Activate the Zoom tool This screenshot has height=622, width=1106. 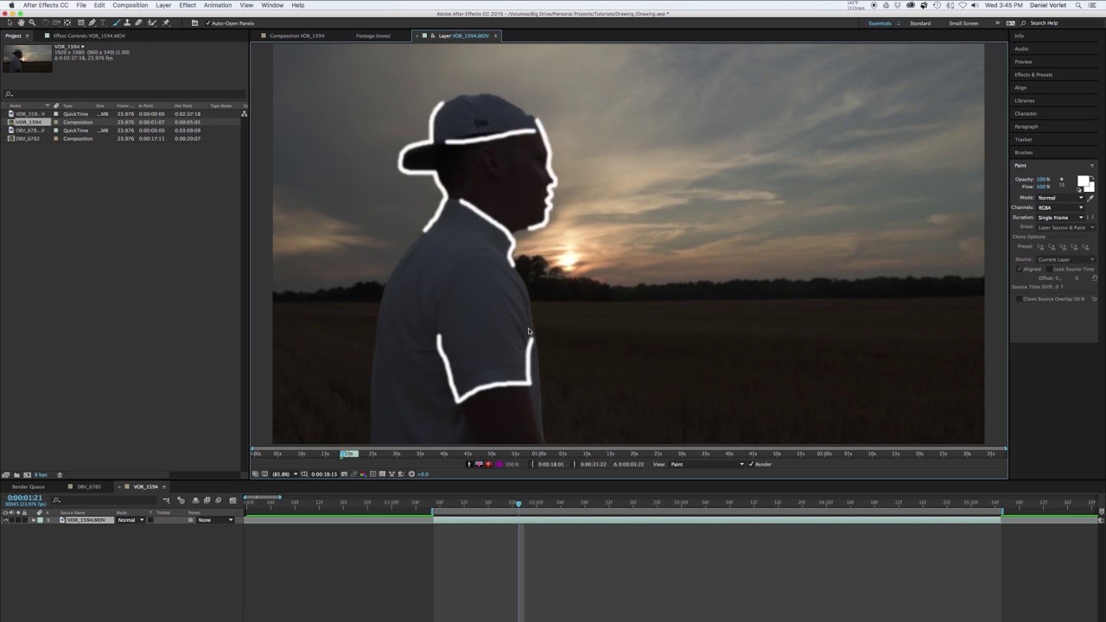click(31, 23)
